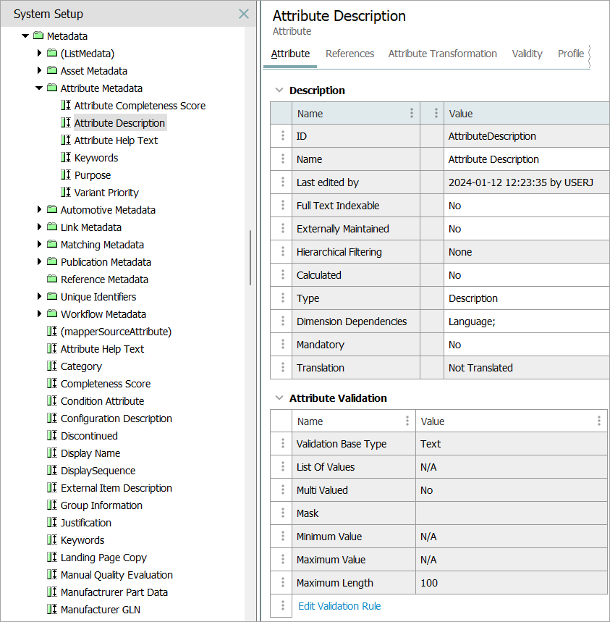Click the attribute icon next to Purpose

66,175
